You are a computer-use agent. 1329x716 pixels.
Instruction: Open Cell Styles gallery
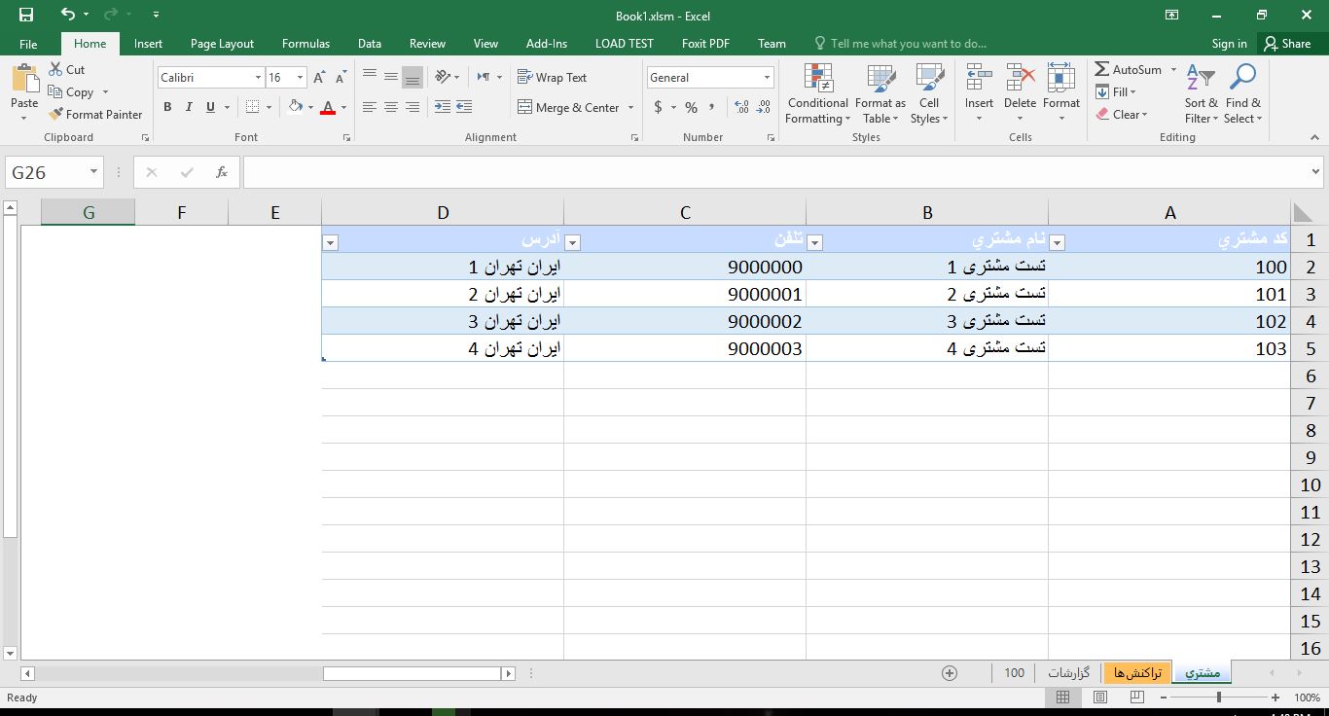(x=929, y=94)
